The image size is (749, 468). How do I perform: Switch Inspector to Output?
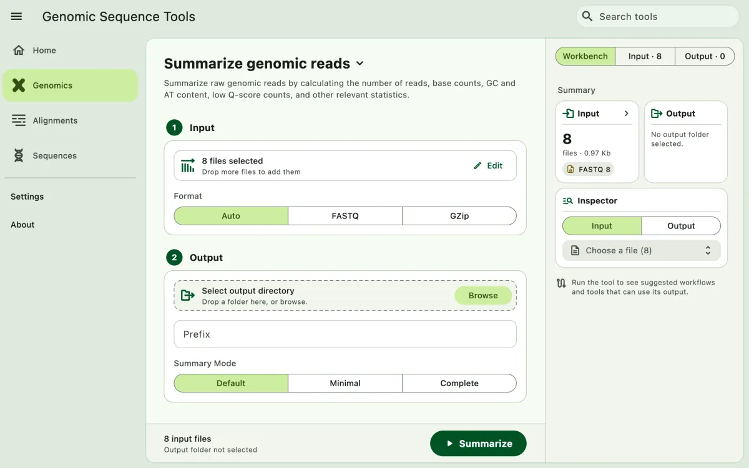(681, 226)
